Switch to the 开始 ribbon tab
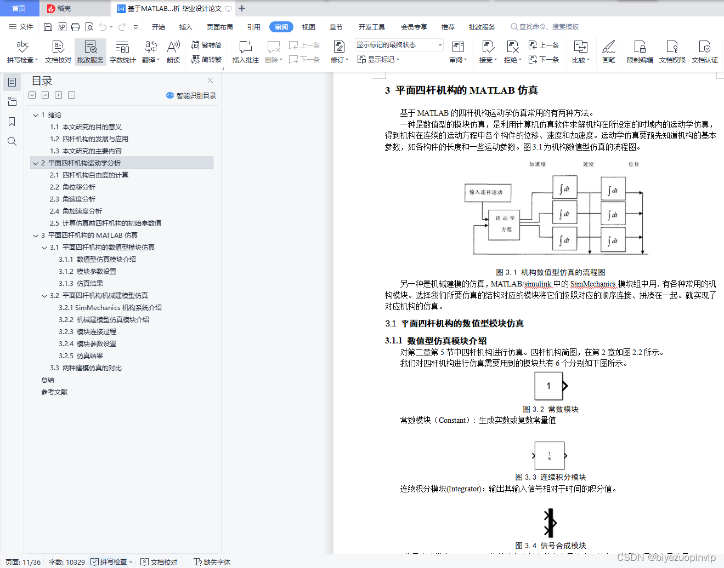The height and width of the screenshot is (568, 724). (x=159, y=27)
